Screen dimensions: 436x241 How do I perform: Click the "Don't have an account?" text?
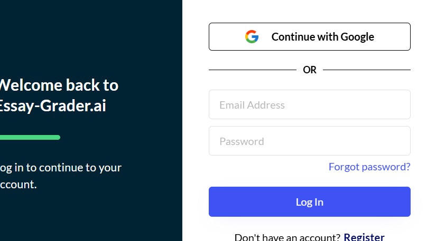[287, 237]
